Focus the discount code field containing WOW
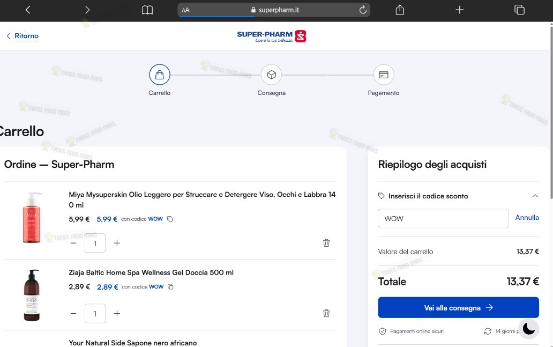 [443, 218]
